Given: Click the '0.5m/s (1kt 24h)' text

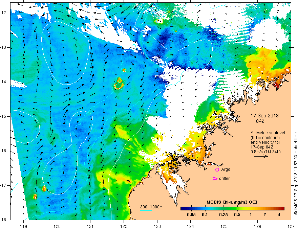Looking at the screenshot, I should click(266, 152).
